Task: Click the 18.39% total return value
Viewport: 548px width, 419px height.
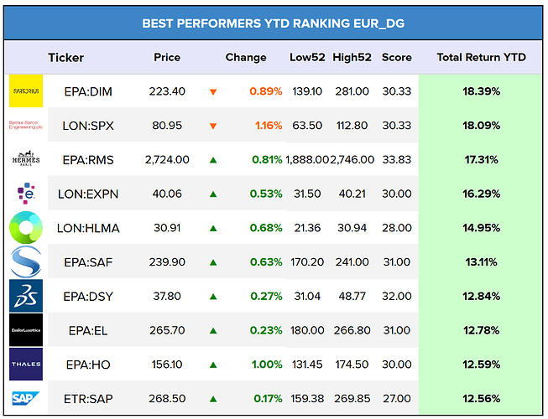Action: [481, 91]
